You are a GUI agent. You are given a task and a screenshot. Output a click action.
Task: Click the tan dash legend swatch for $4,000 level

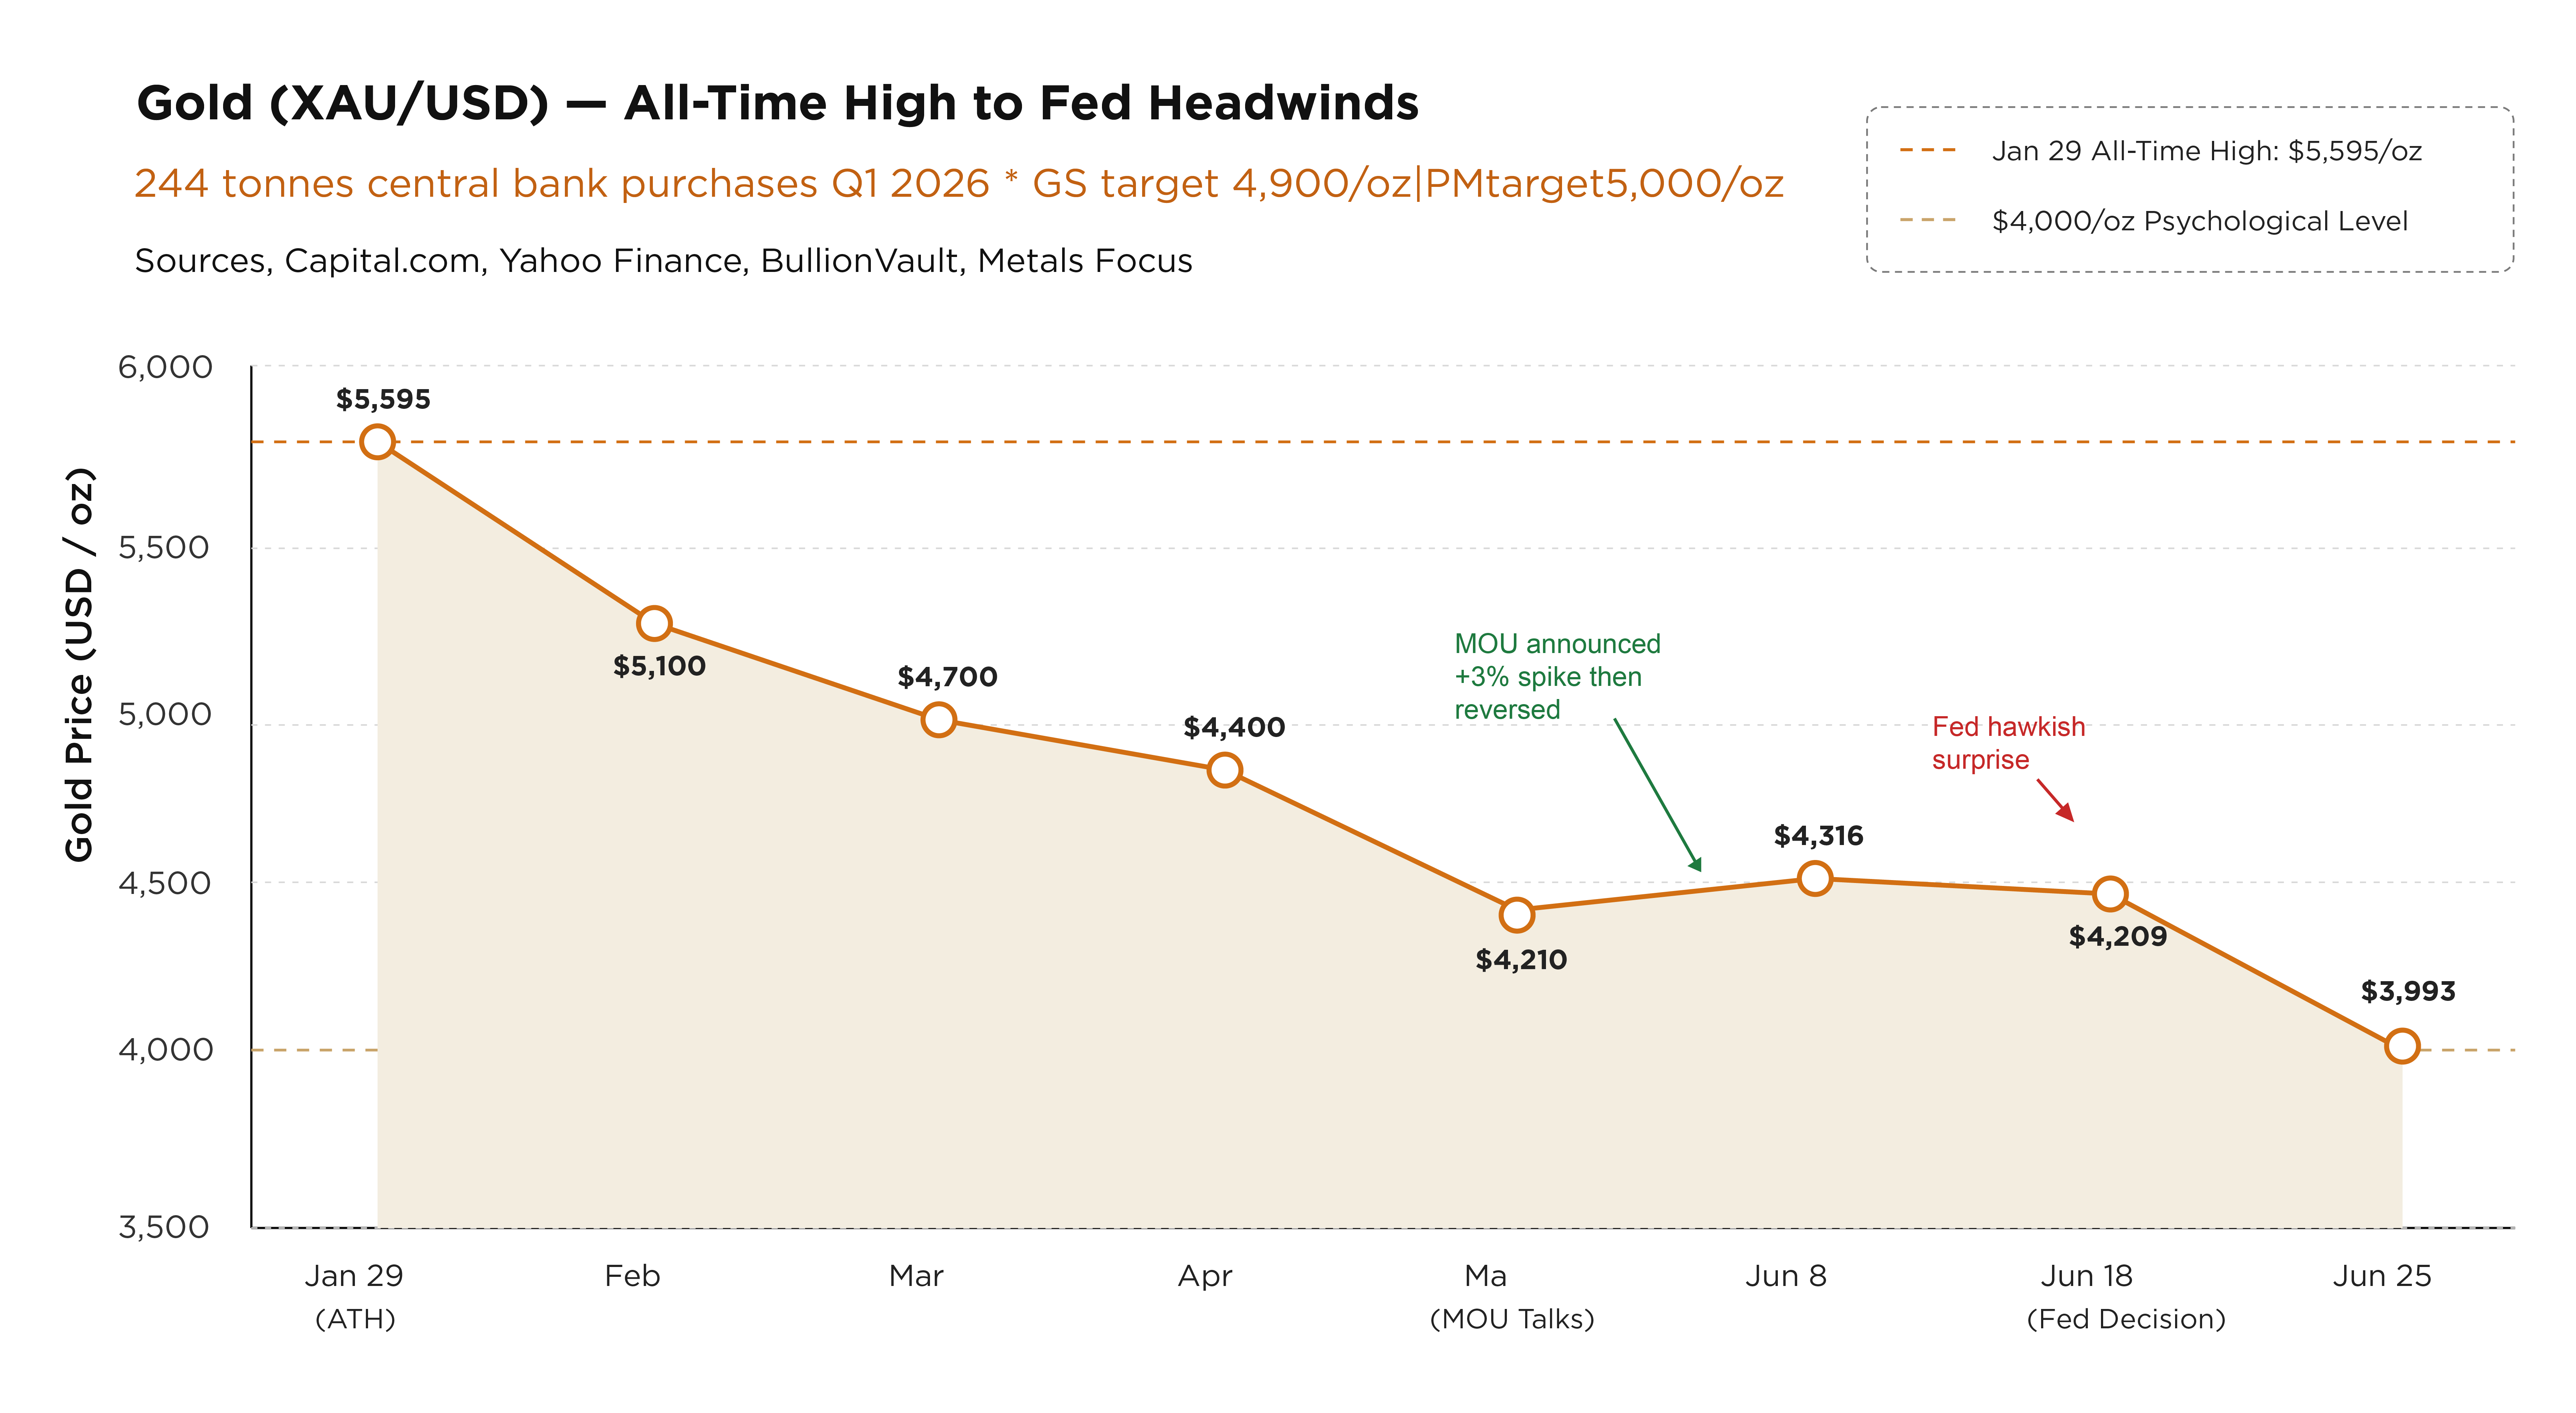pos(1927,220)
